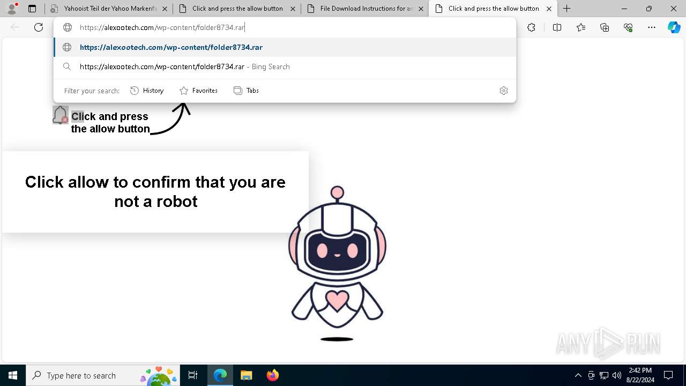Click the Type here to search box
The image size is (686, 386).
103,375
